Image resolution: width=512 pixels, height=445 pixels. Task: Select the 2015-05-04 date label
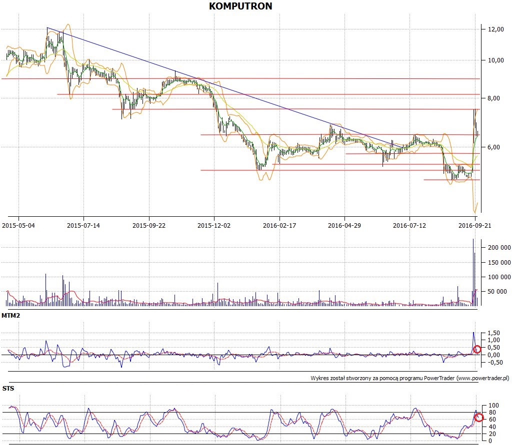click(x=18, y=225)
